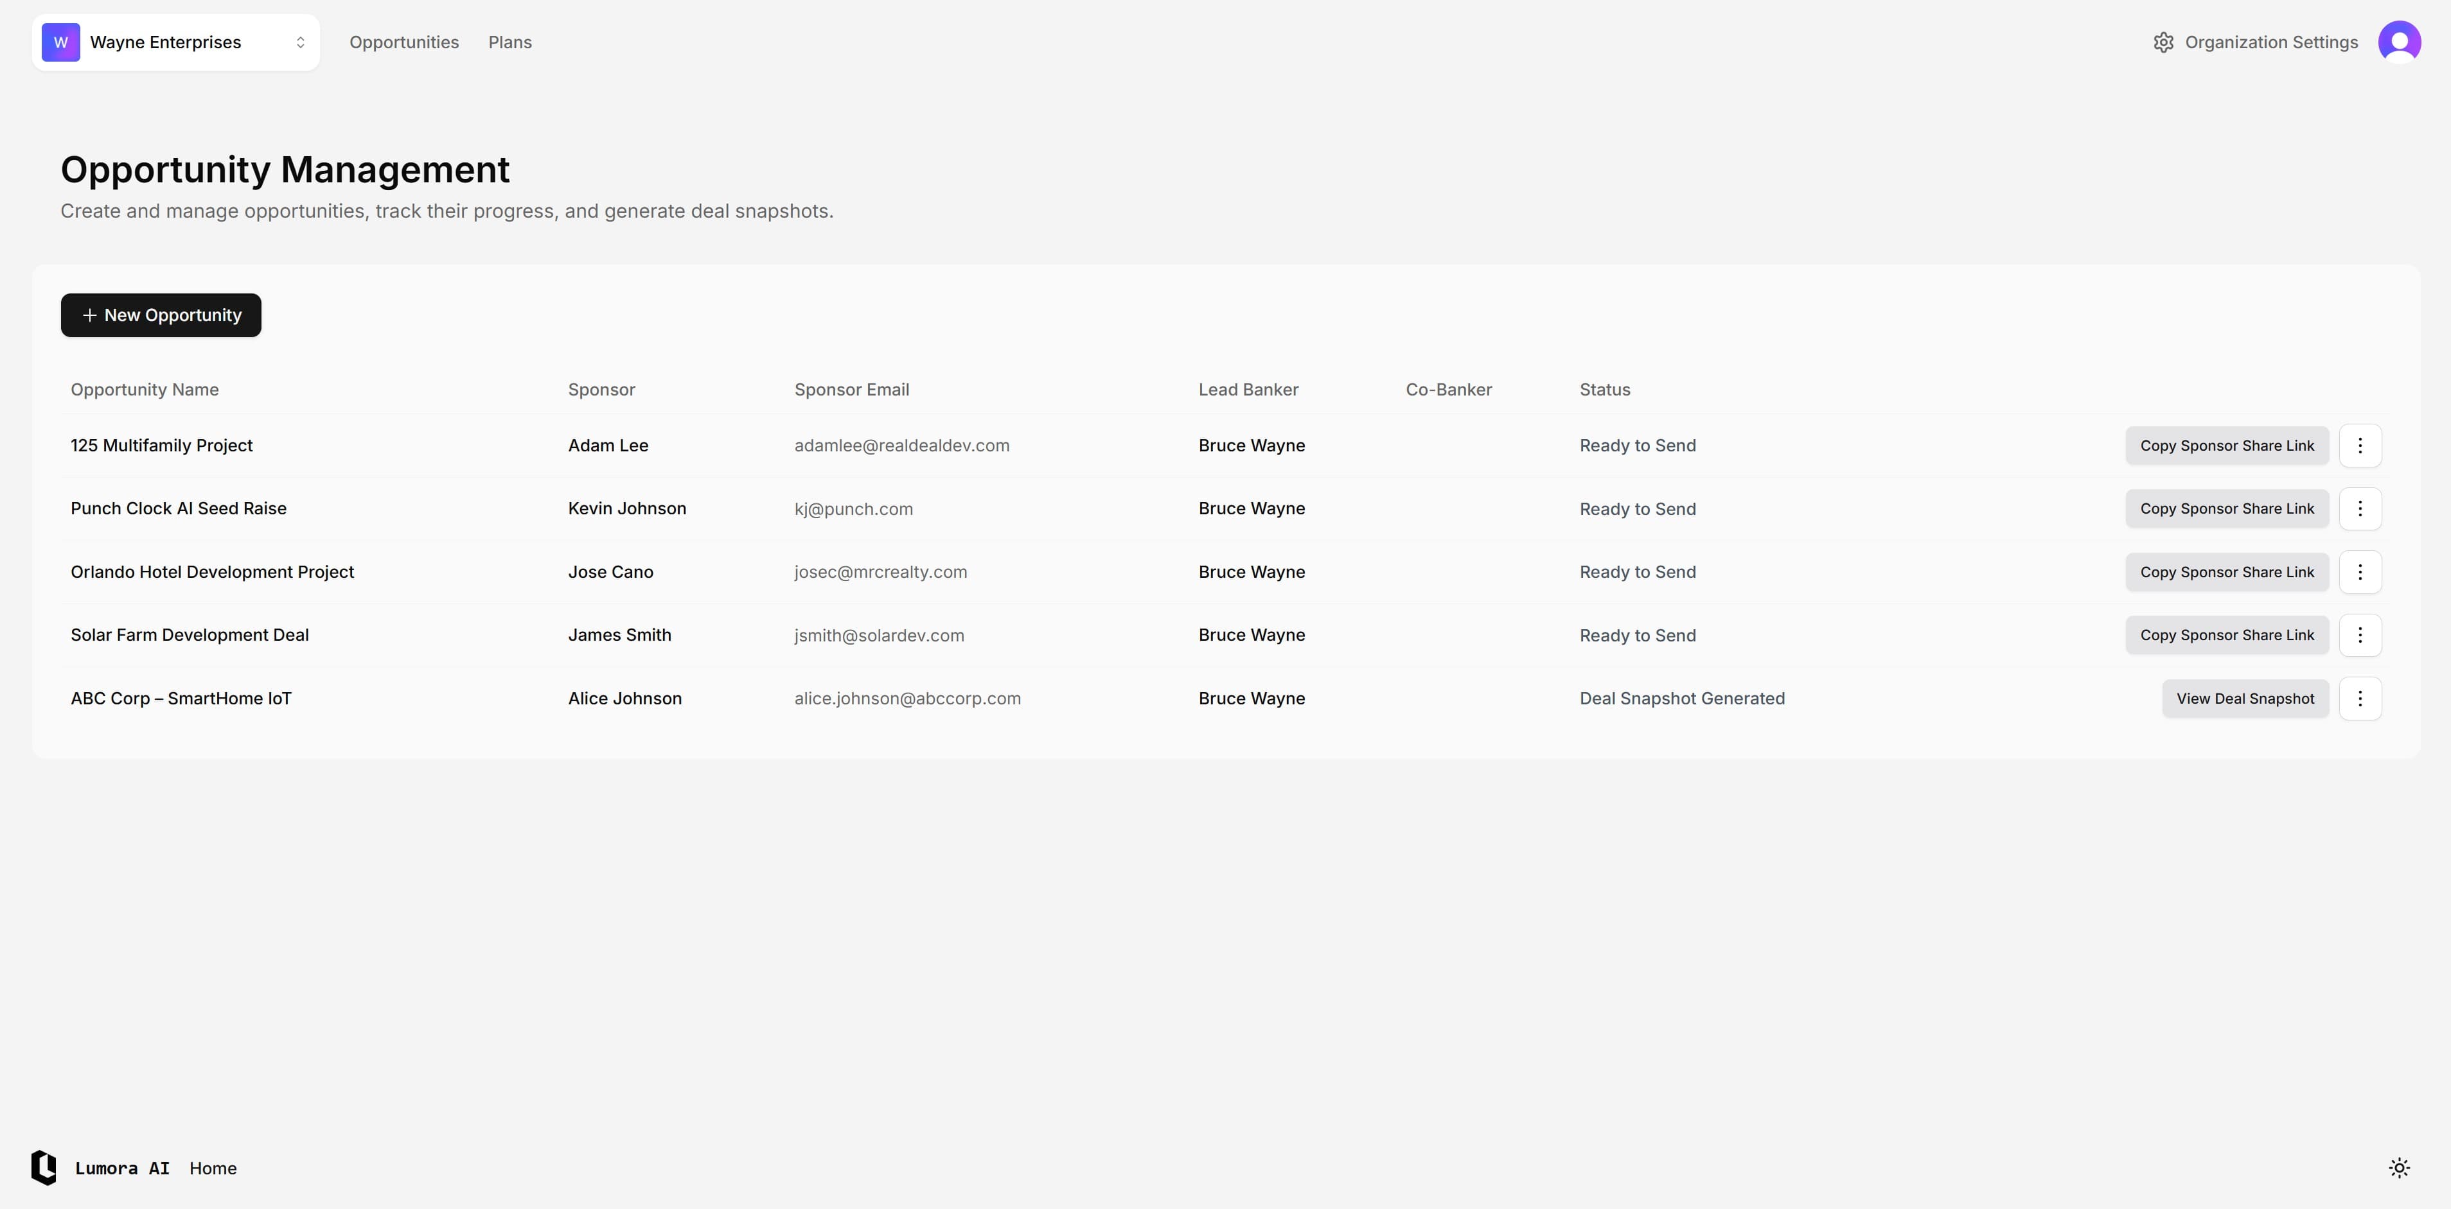Select the Opportunities navigation item
The height and width of the screenshot is (1209, 2451).
tap(403, 42)
